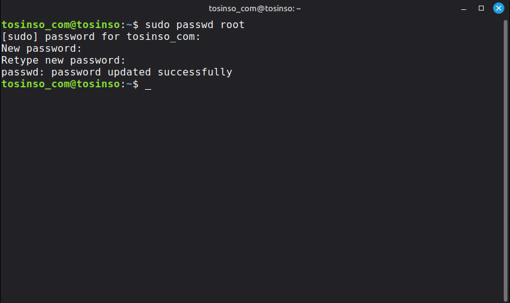
Task: Click the '[sudo]' text in the second line
Action: (x=20, y=37)
